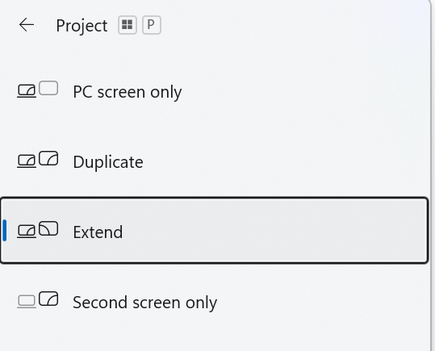This screenshot has width=435, height=351.
Task: Click the blue selection indicator on Extend
Action: click(x=5, y=230)
